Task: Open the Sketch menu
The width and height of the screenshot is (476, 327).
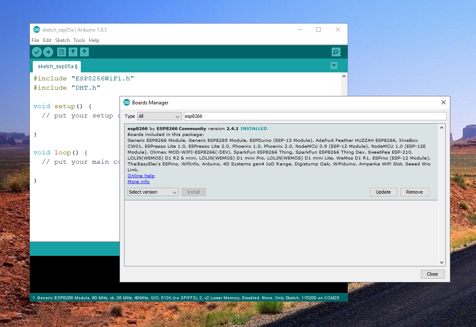Action: [62, 40]
